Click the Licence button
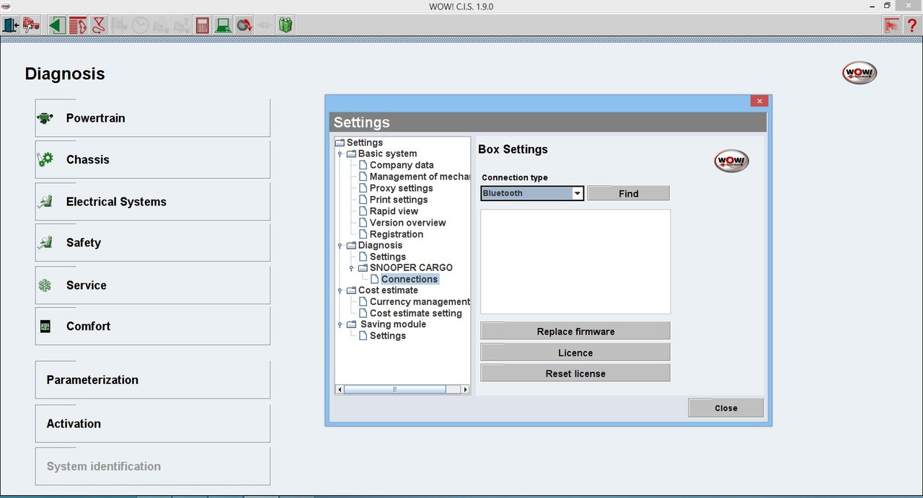This screenshot has width=923, height=498. (x=575, y=352)
